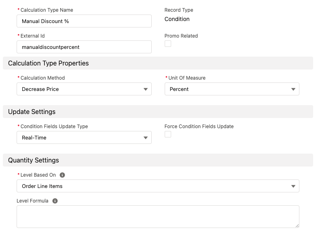316x230 pixels.
Task: Click the Level Formula help icon
Action: point(55,201)
